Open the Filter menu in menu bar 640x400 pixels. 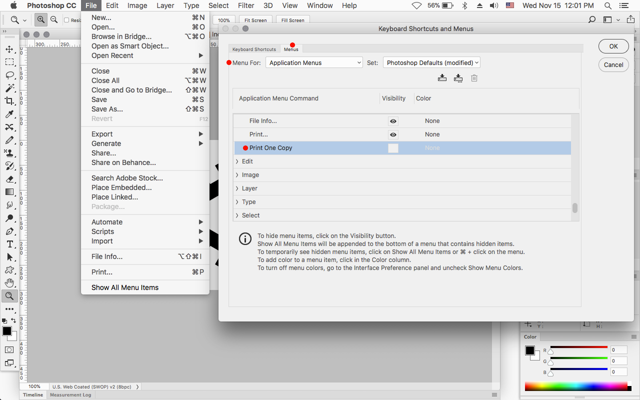246,5
